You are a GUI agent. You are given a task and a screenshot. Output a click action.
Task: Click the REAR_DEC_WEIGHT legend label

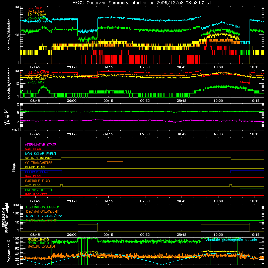coord(41,220)
